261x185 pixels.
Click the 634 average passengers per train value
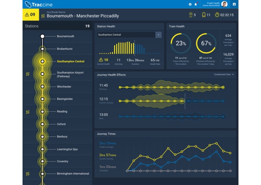pyautogui.click(x=228, y=36)
